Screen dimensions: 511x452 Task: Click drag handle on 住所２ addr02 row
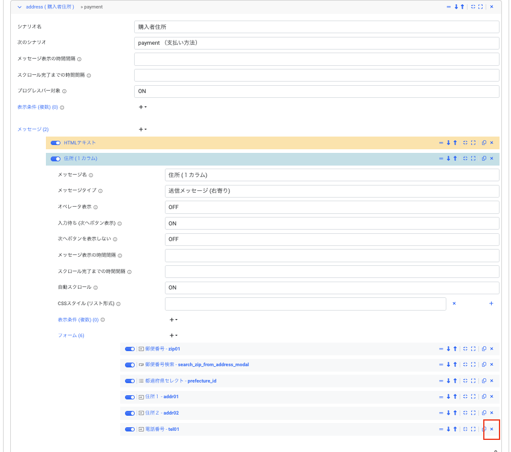[441, 413]
